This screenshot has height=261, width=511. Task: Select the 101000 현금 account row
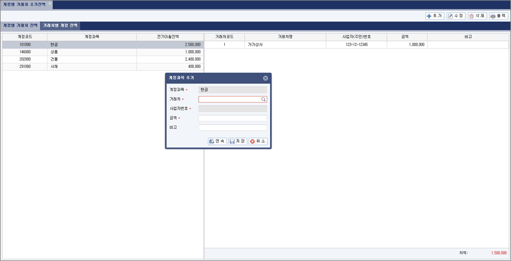103,44
